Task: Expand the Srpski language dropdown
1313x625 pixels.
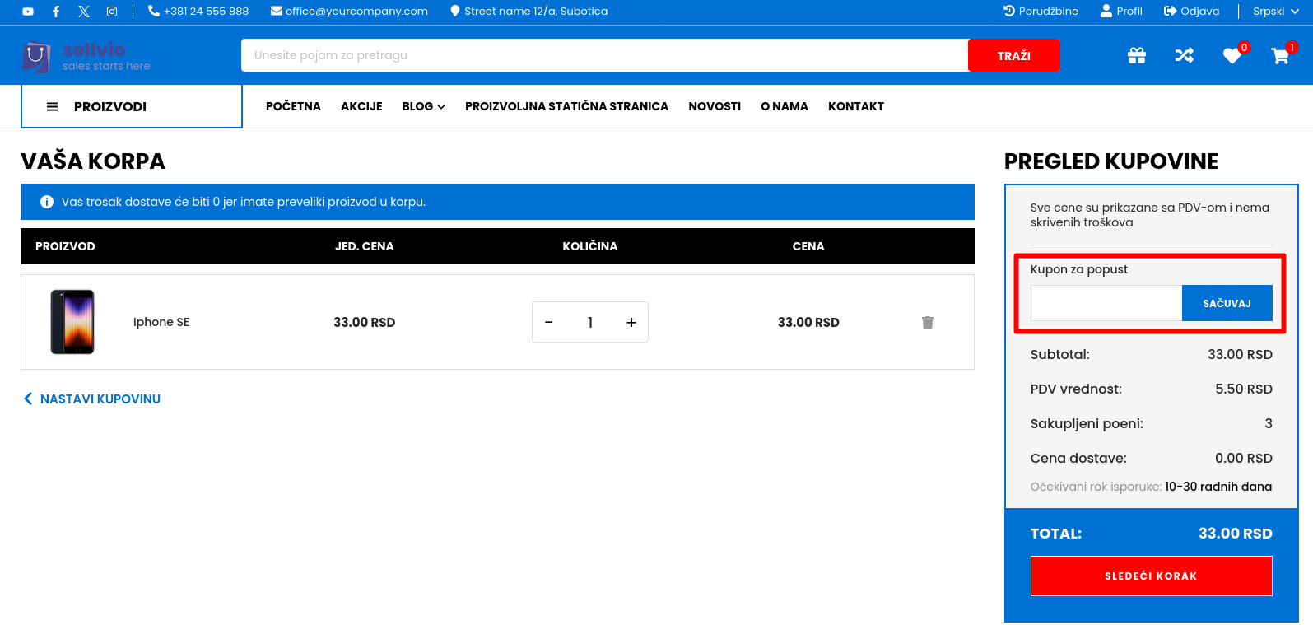Action: tap(1275, 12)
